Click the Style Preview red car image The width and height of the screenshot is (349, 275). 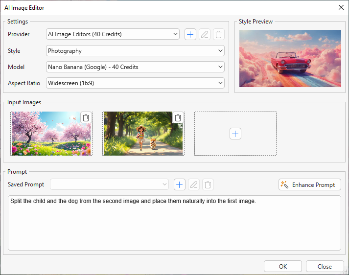point(290,59)
